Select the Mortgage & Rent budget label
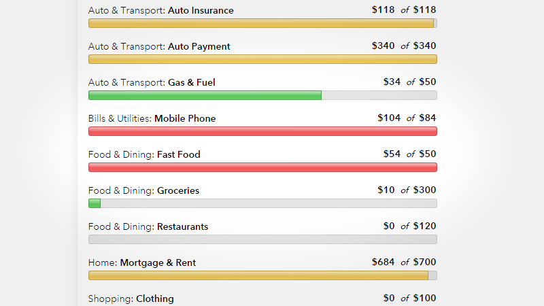Viewport: 544px width, 306px height. (142, 263)
